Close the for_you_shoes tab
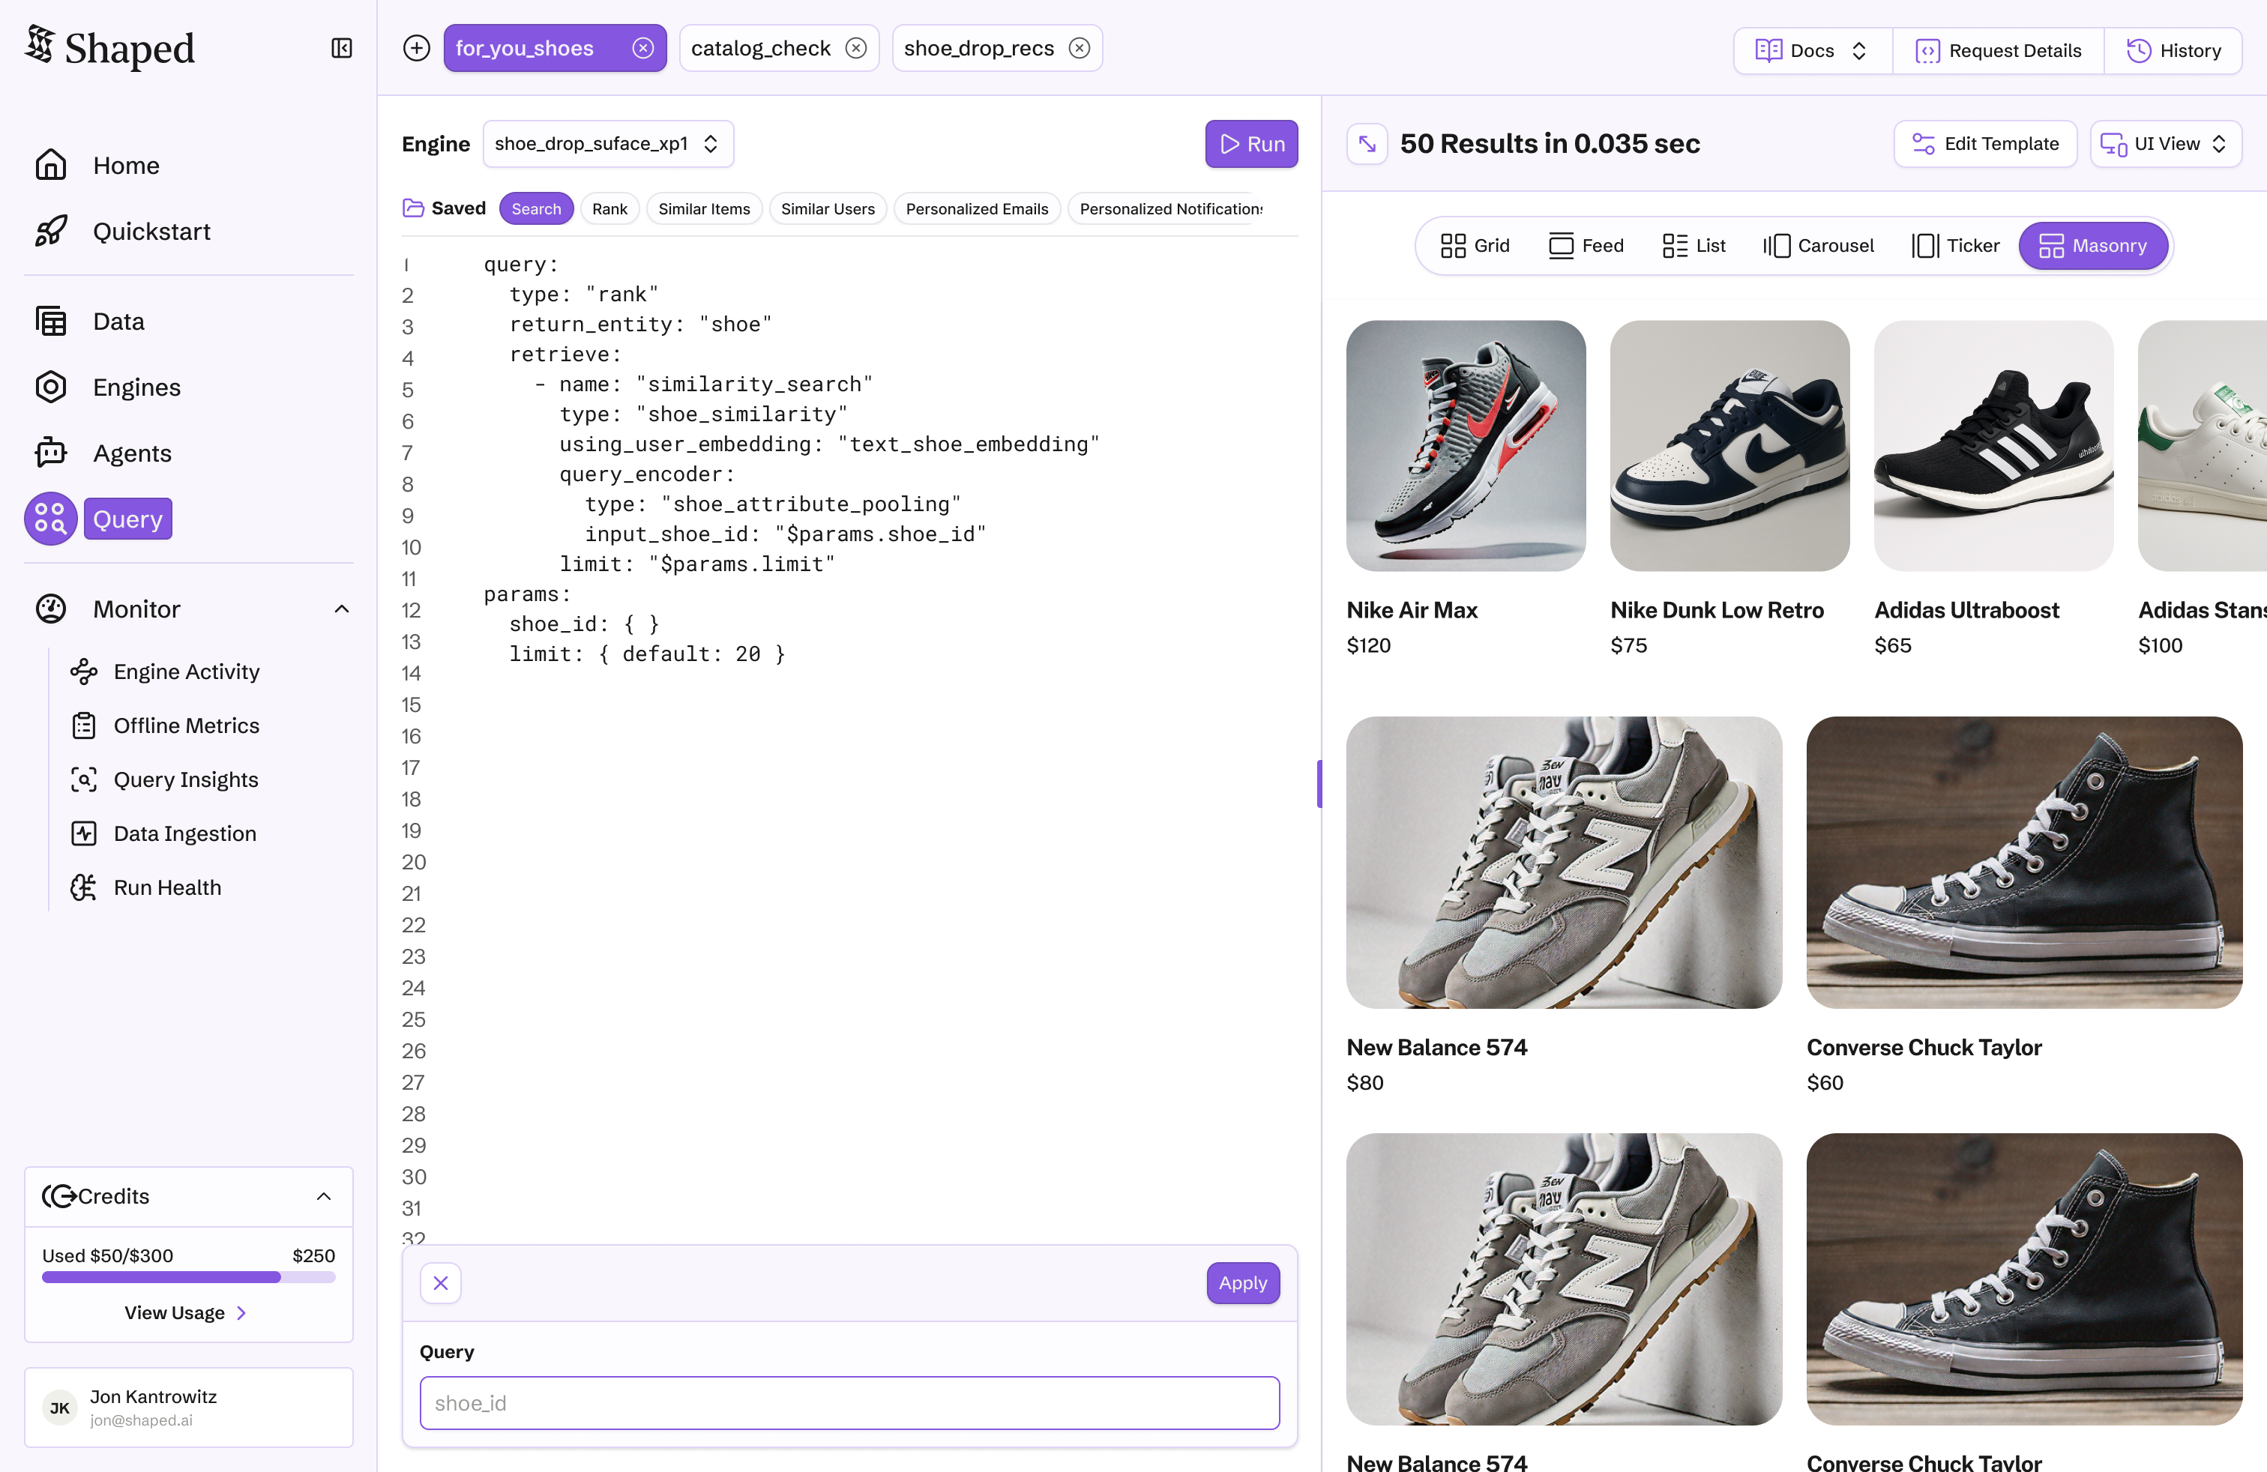Image resolution: width=2267 pixels, height=1472 pixels. [x=643, y=48]
